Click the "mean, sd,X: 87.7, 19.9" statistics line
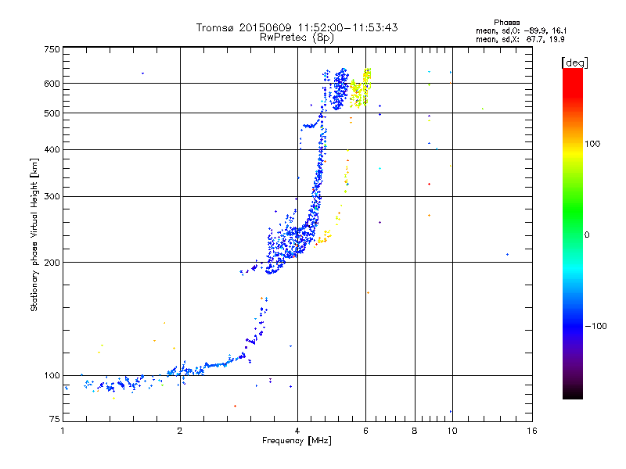The width and height of the screenshot is (626, 469). tap(520, 39)
